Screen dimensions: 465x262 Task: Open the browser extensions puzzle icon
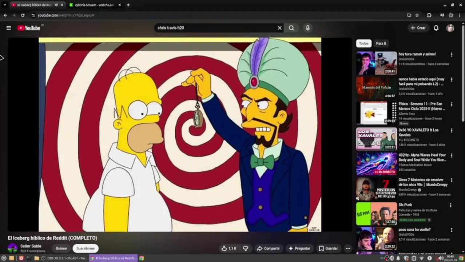(x=429, y=15)
